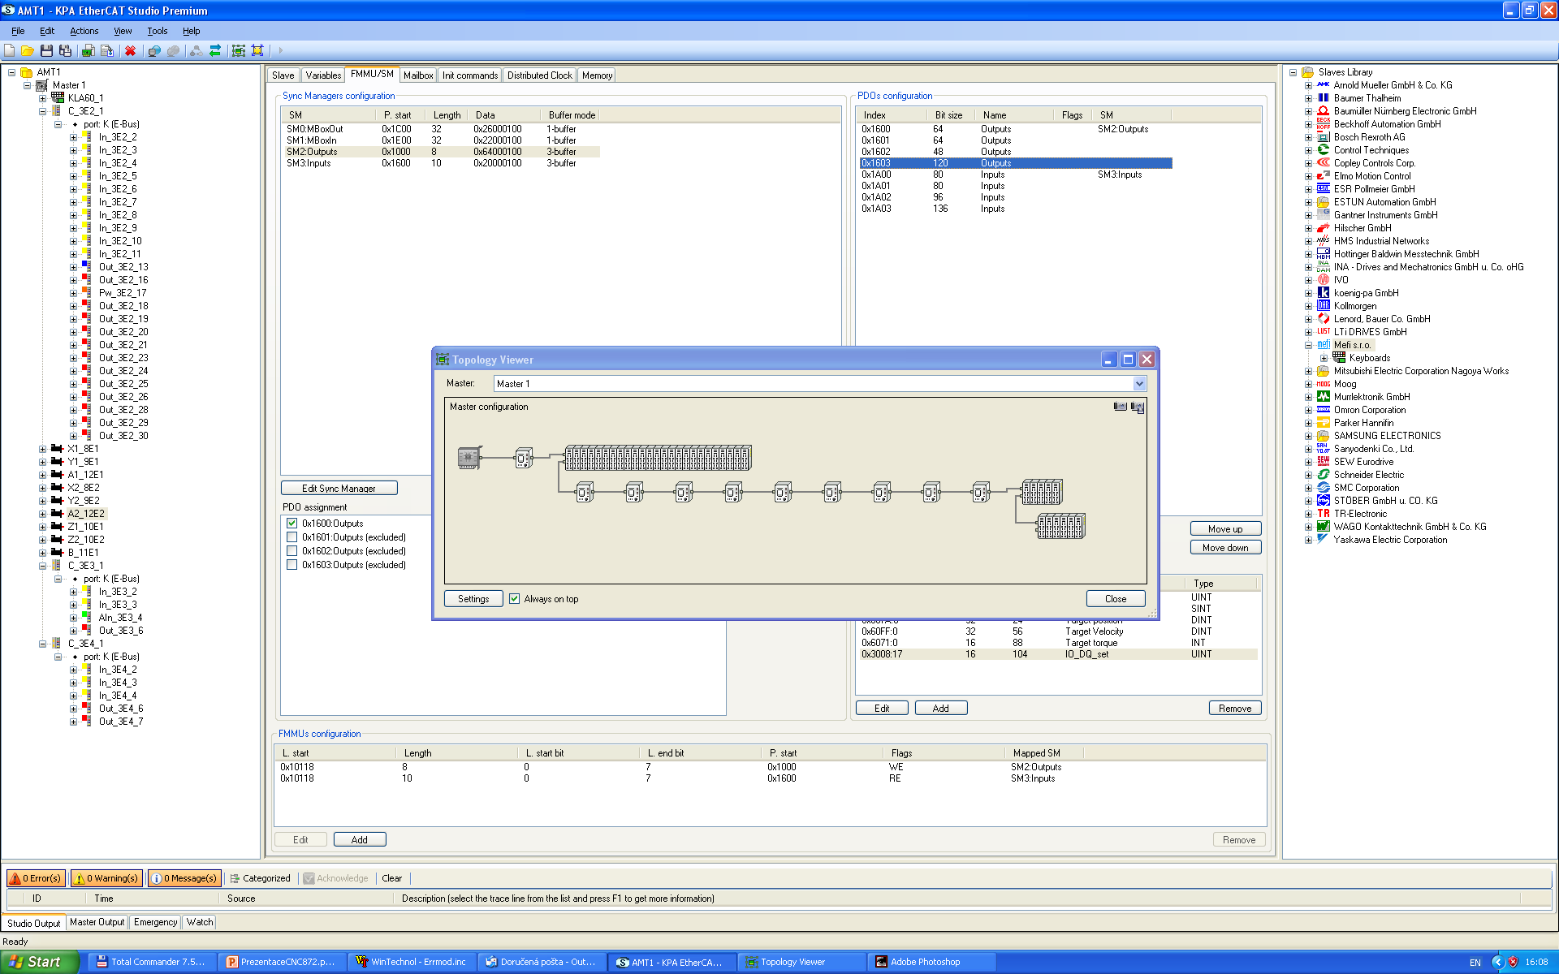
Task: Click the New project toolbar icon
Action: (10, 50)
